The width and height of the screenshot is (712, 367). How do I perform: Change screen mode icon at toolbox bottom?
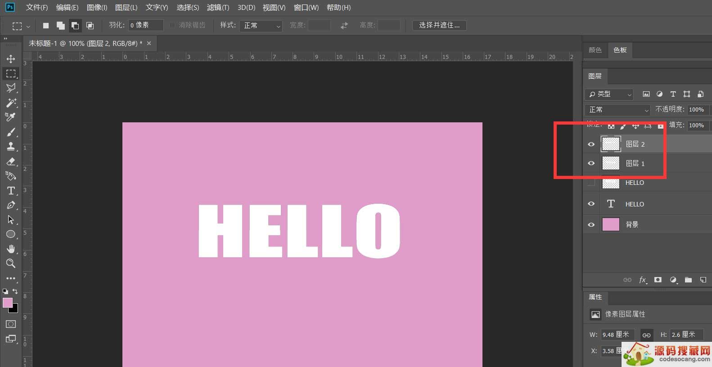tap(11, 339)
